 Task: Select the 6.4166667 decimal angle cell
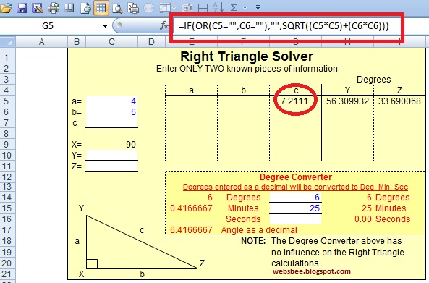[191, 230]
